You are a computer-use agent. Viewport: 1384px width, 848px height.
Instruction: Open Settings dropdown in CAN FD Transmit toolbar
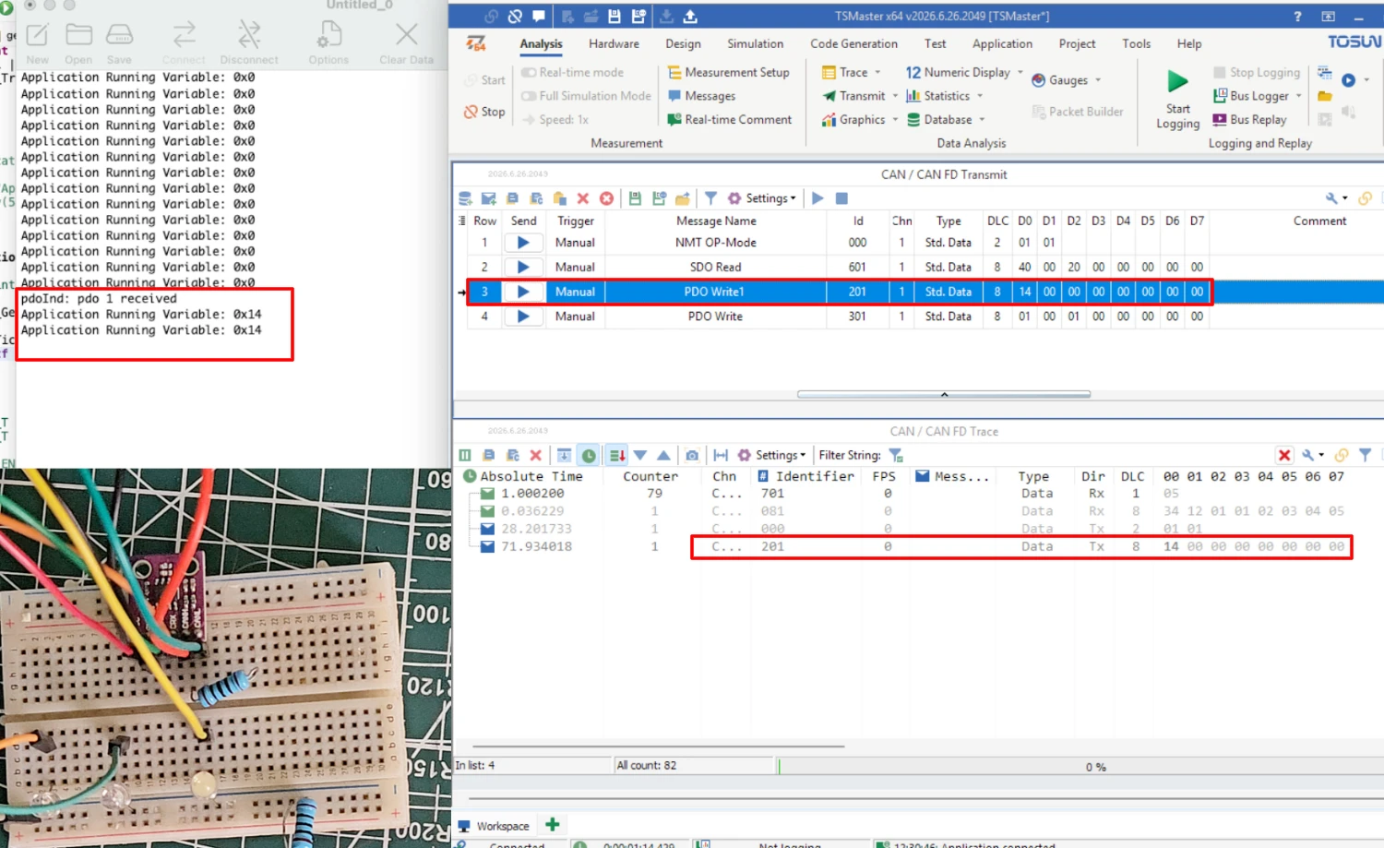click(x=762, y=198)
